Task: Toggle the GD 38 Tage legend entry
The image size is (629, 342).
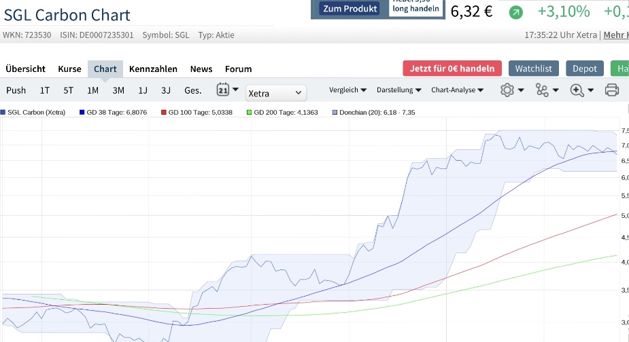Action: [110, 112]
